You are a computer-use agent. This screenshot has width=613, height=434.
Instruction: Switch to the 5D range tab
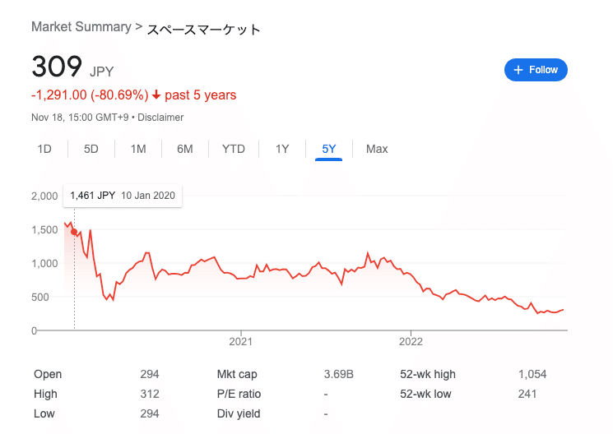point(91,149)
